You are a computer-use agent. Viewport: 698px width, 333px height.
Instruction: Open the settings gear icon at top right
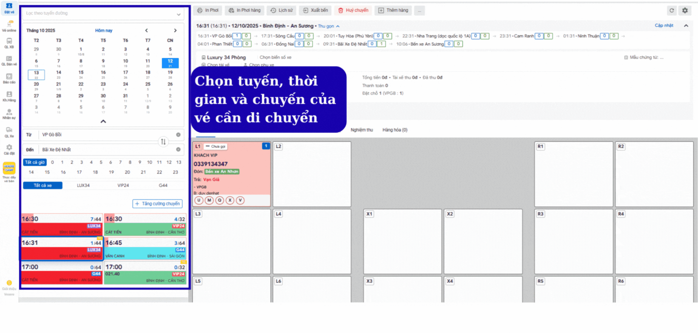point(685,10)
